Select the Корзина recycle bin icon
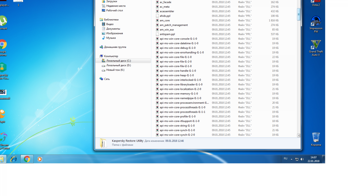This screenshot has height=196, width=348. click(316, 139)
